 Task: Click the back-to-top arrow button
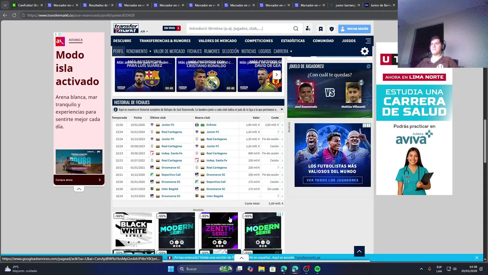359,251
